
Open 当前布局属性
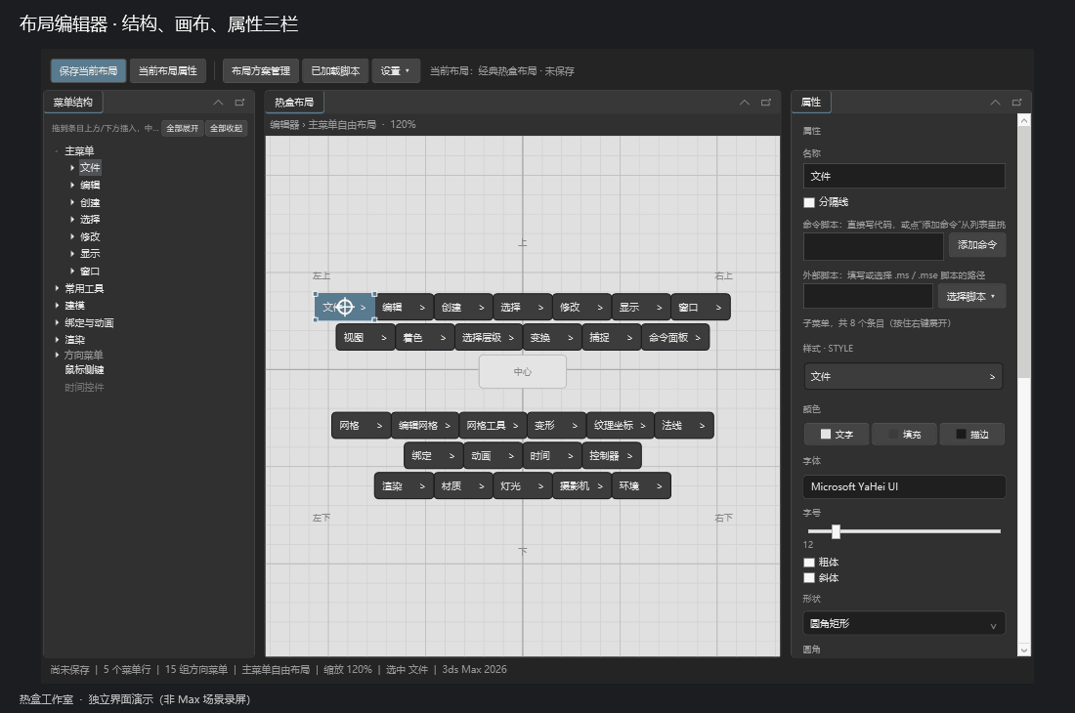(x=168, y=70)
